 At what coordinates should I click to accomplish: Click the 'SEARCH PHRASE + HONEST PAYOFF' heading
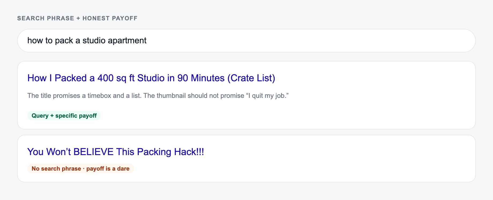pyautogui.click(x=77, y=18)
